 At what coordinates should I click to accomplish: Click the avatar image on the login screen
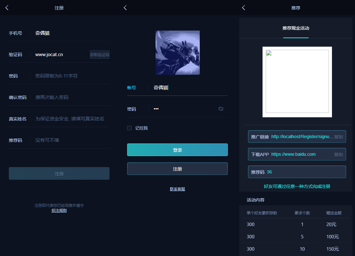177,52
